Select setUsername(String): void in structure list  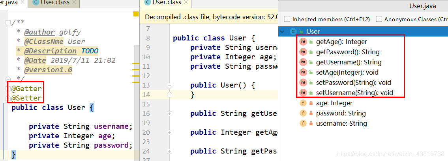(354, 93)
